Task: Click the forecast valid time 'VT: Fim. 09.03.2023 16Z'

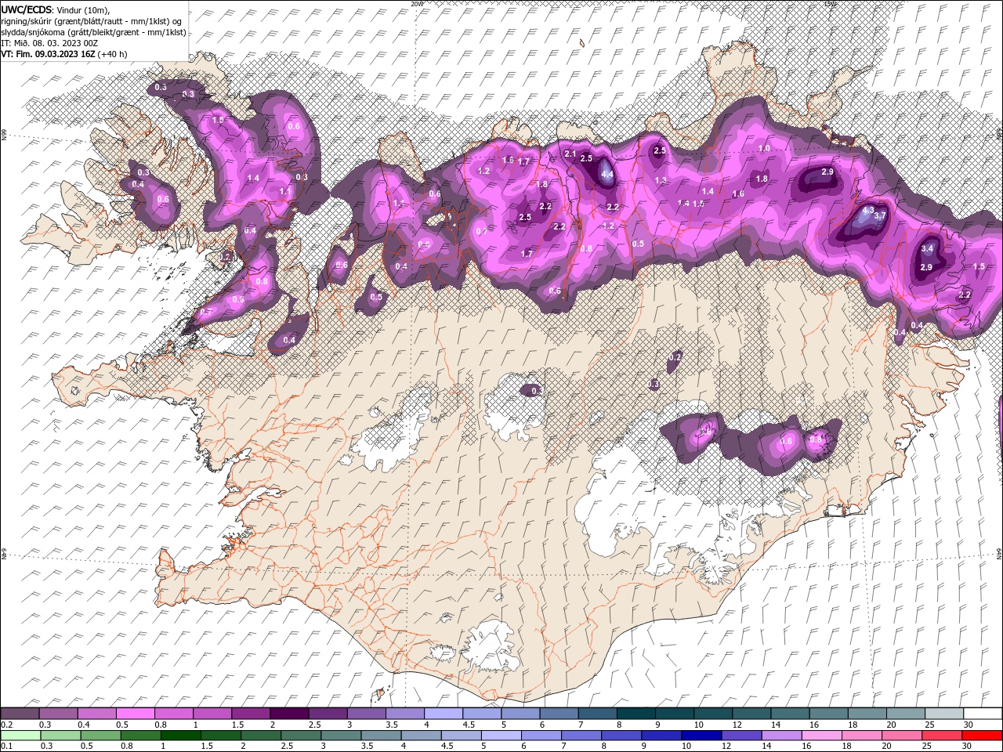Action: [x=48, y=54]
